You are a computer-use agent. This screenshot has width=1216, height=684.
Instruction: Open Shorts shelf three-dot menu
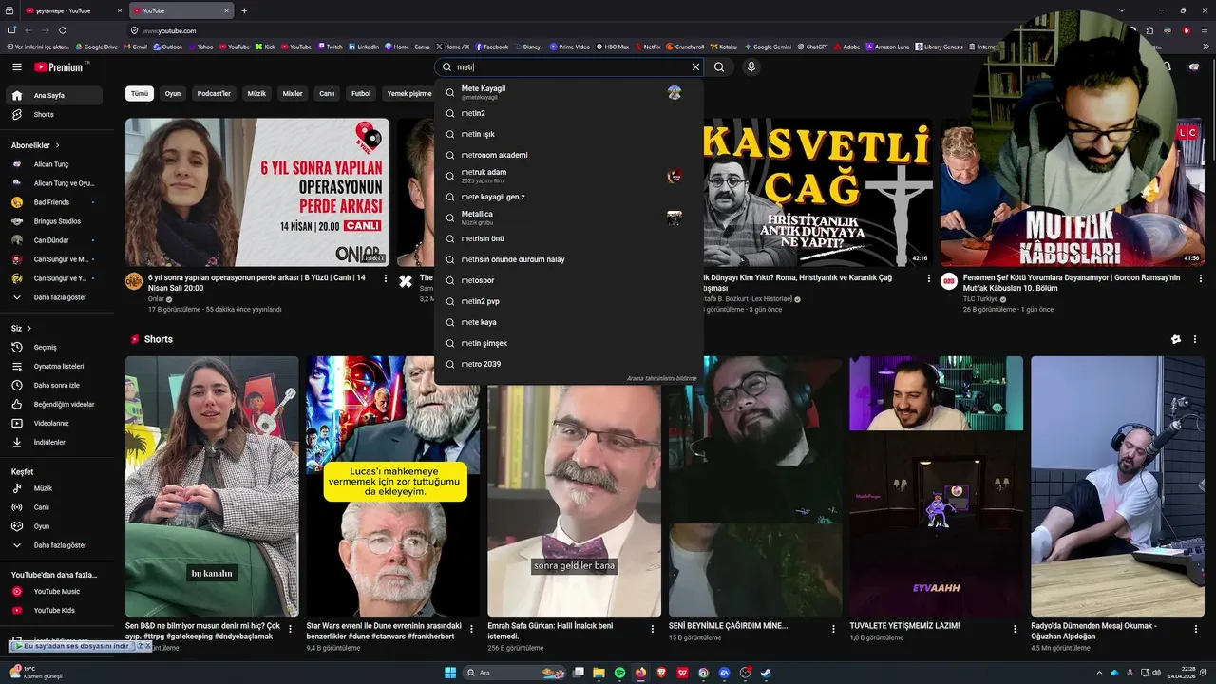[x=1195, y=339]
